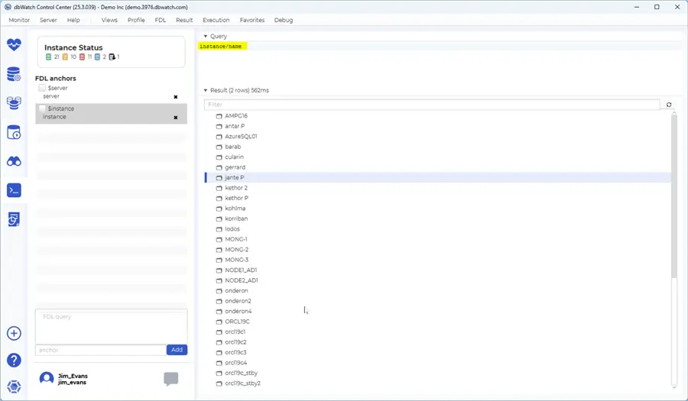Open the help question mark icon
688x401 pixels.
coord(14,361)
